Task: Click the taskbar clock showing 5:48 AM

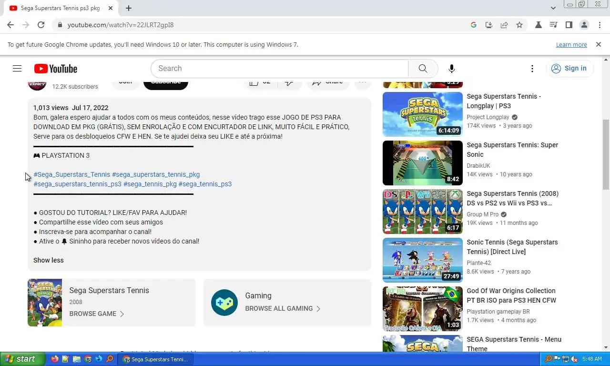Action: point(592,359)
